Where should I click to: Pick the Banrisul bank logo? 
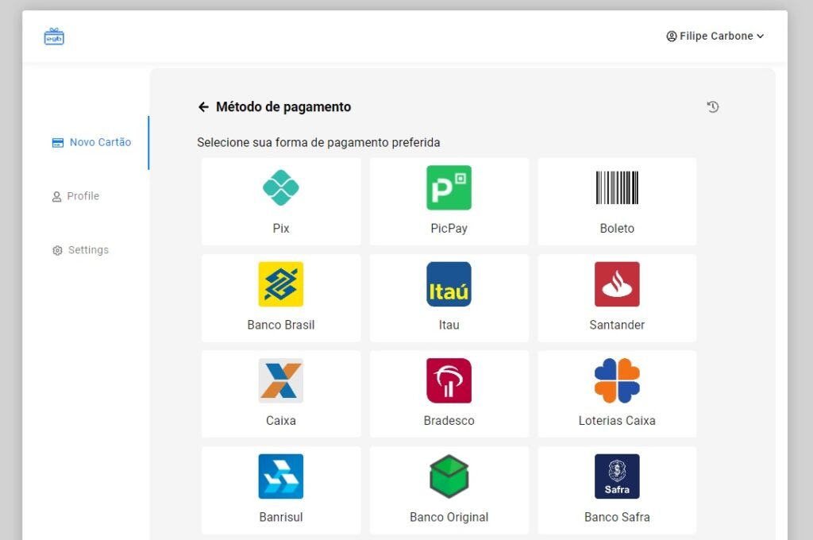(x=281, y=476)
